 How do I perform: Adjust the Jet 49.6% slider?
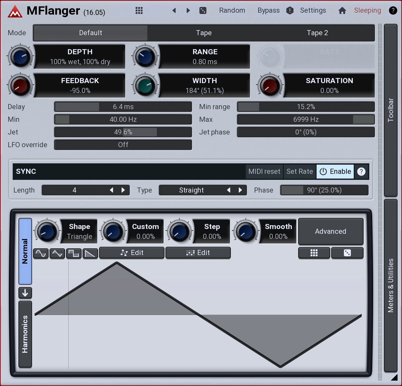pos(123,132)
